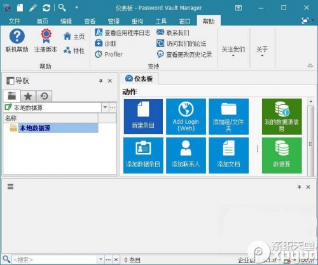Switch to the 管理 ribbon tab
This screenshot has width=318, height=265.
[x=114, y=21]
